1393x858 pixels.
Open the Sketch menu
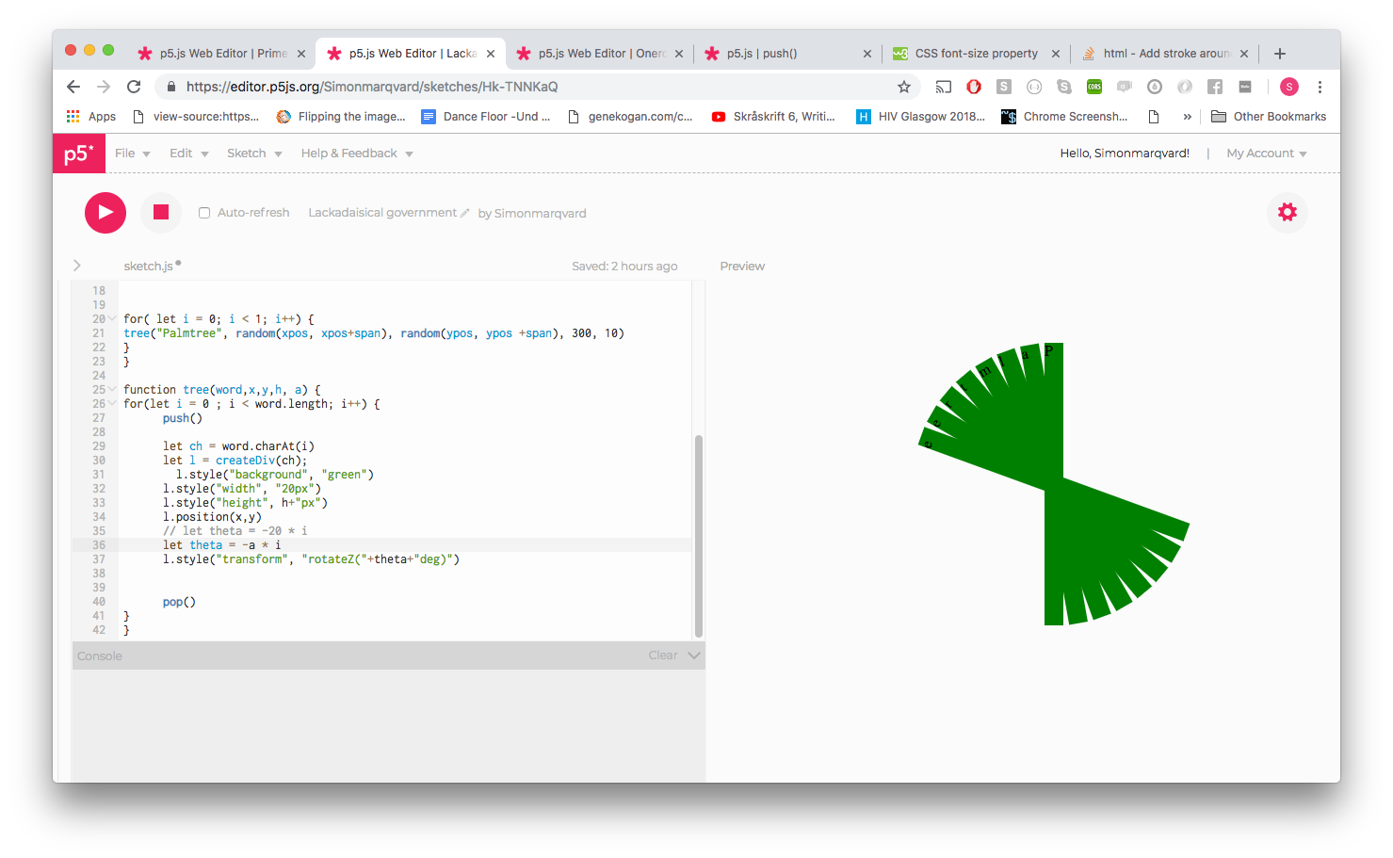254,154
